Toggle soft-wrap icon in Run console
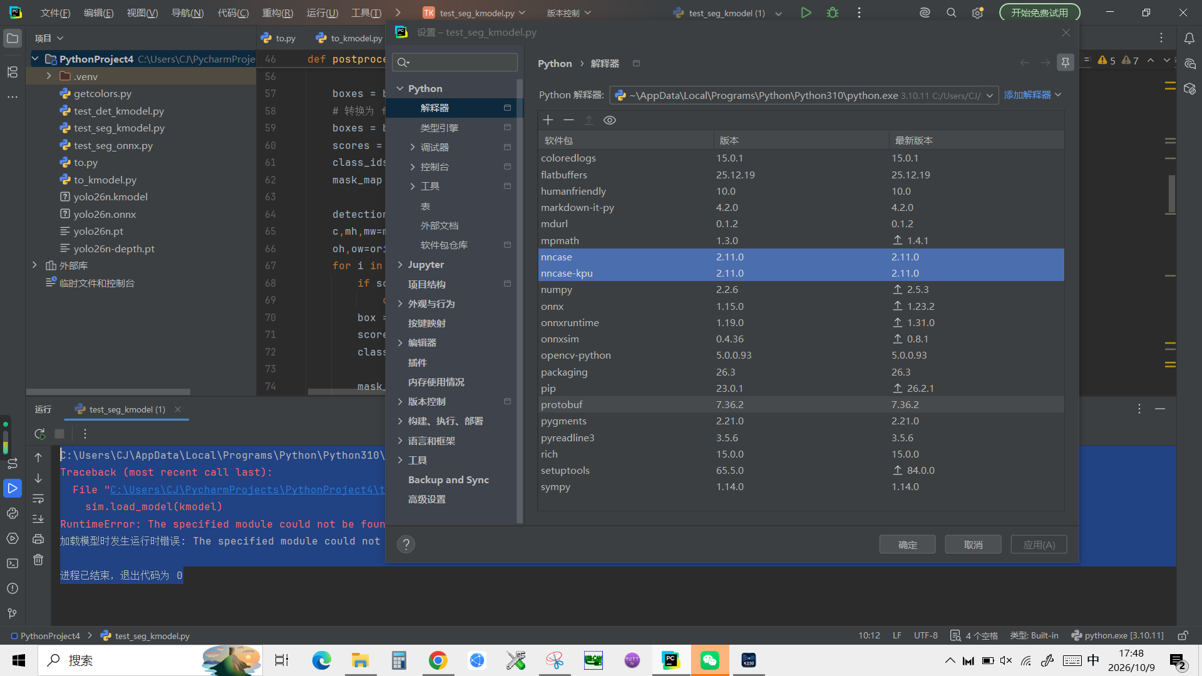Screen dimensions: 1202x676 click(x=38, y=499)
